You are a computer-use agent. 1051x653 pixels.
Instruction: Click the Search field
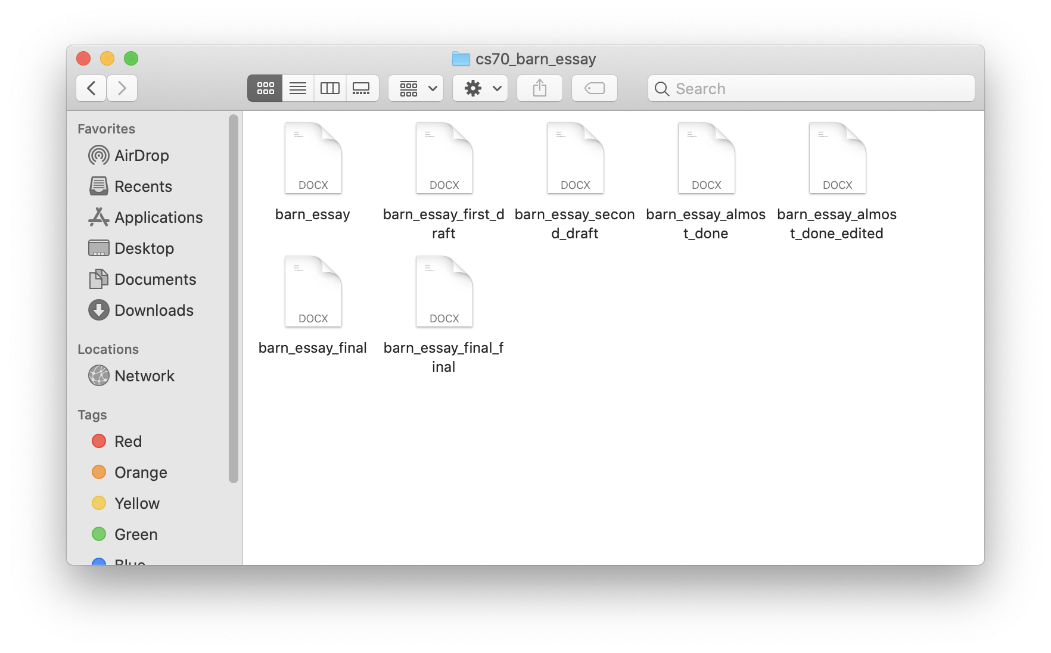tap(811, 88)
